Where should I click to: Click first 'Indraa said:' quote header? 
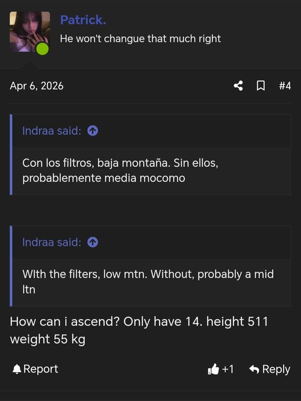52,131
